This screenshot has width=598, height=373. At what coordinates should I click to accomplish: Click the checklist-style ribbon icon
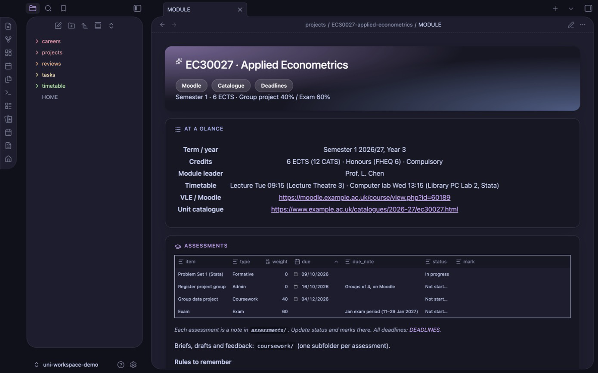[8, 106]
